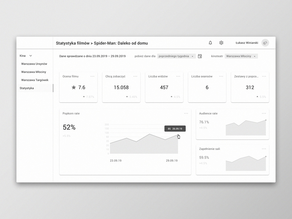Open the Statystyka sidebar item
Image resolution: width=292 pixels, height=219 pixels.
point(27,88)
